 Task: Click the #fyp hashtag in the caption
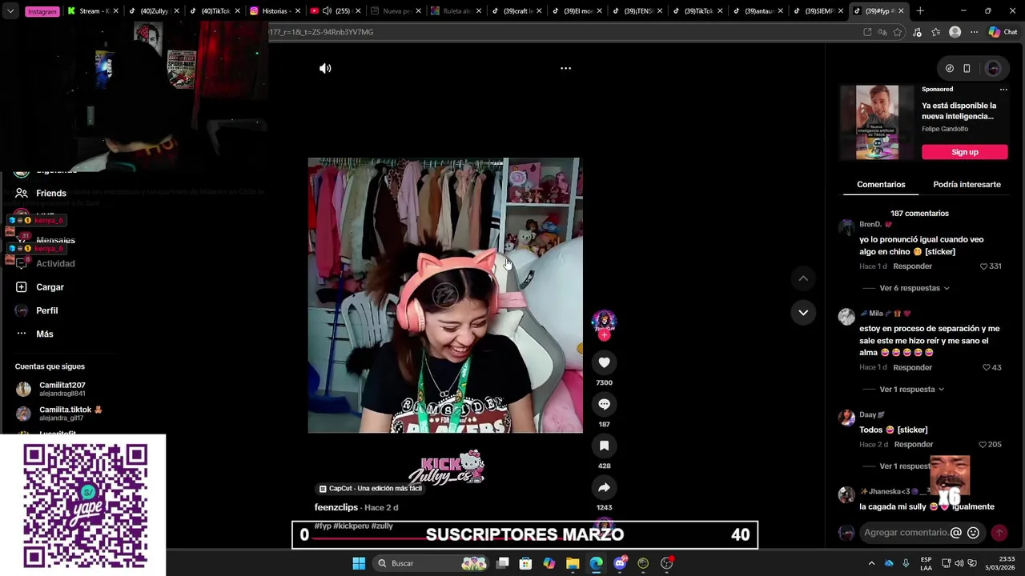[x=322, y=526]
